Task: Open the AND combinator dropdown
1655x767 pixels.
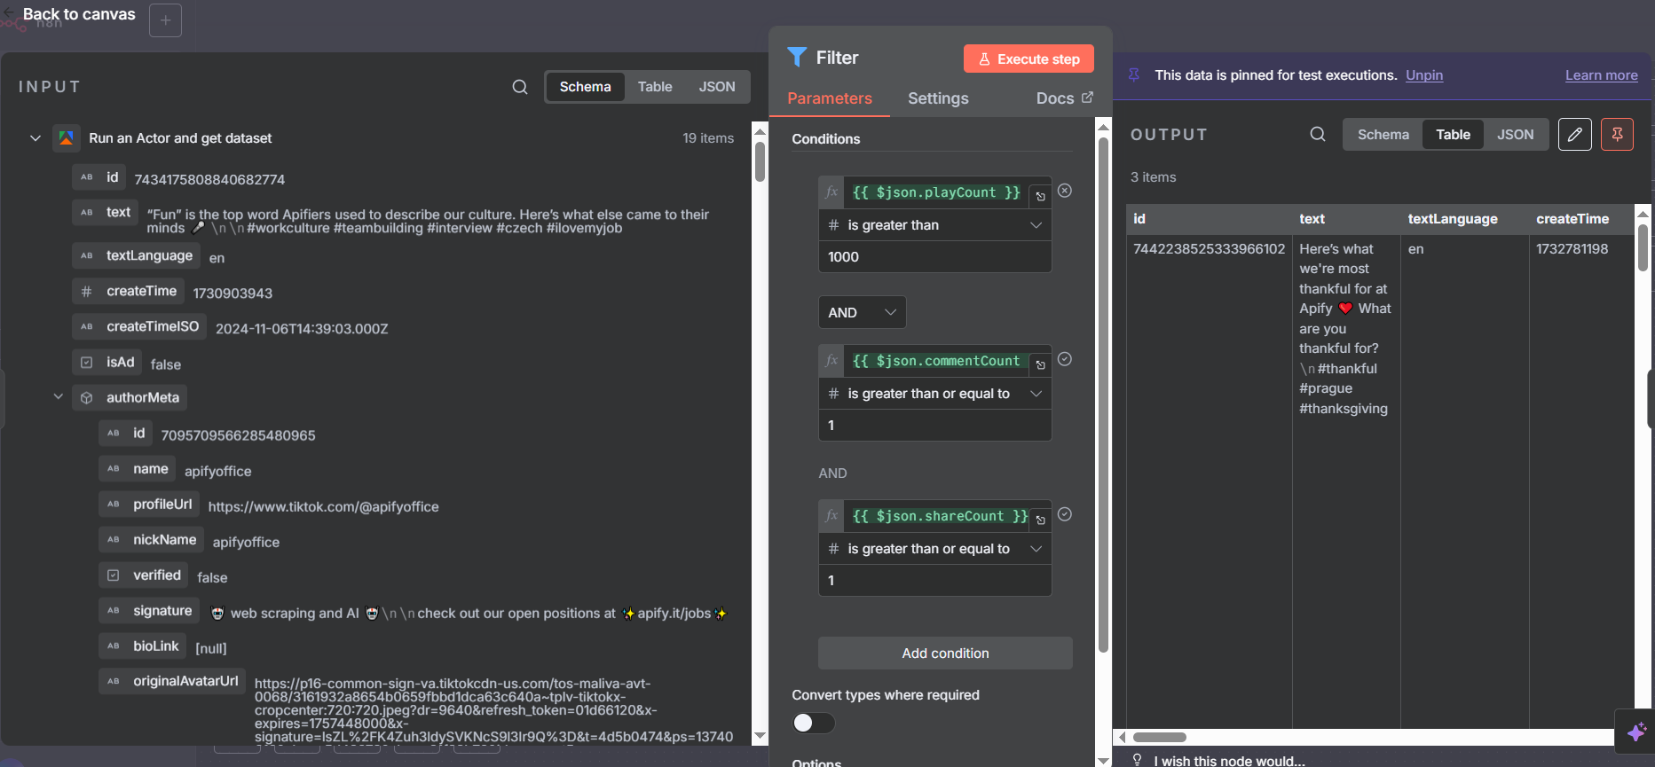Action: click(x=862, y=312)
